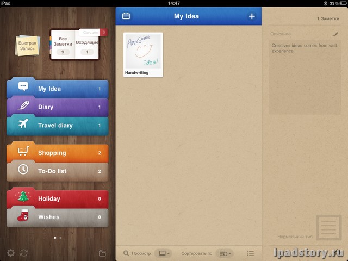Click the search magnifier icon
The height and width of the screenshot is (261, 348).
(x=126, y=253)
